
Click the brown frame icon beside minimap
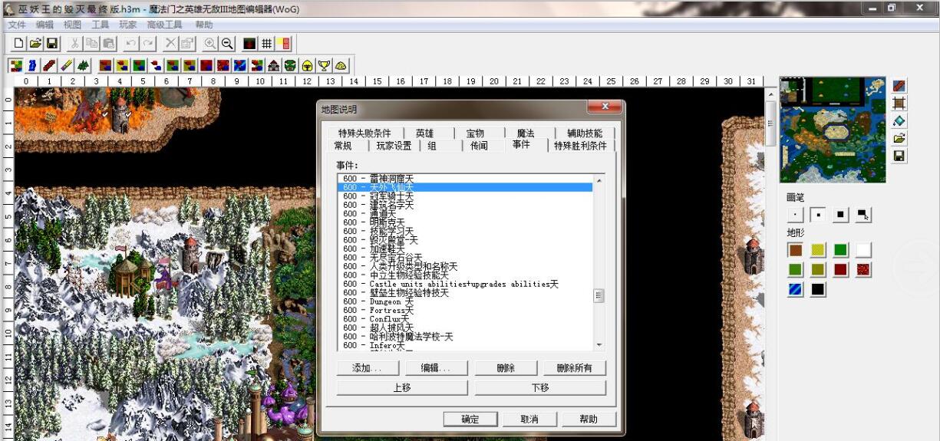899,103
